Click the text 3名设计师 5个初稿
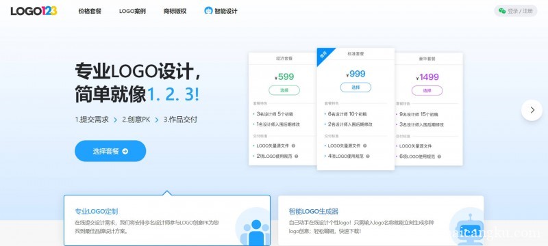Viewport: 548px width, 246px height. pos(275,114)
